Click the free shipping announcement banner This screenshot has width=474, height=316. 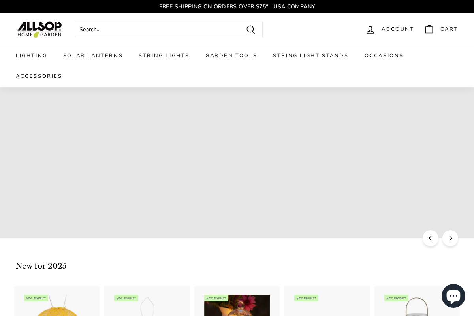pos(237,6)
